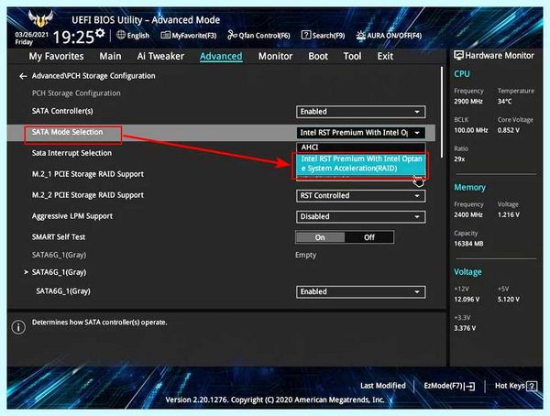Open date and time settings gear
This screenshot has height=416, width=550.
(x=100, y=33)
